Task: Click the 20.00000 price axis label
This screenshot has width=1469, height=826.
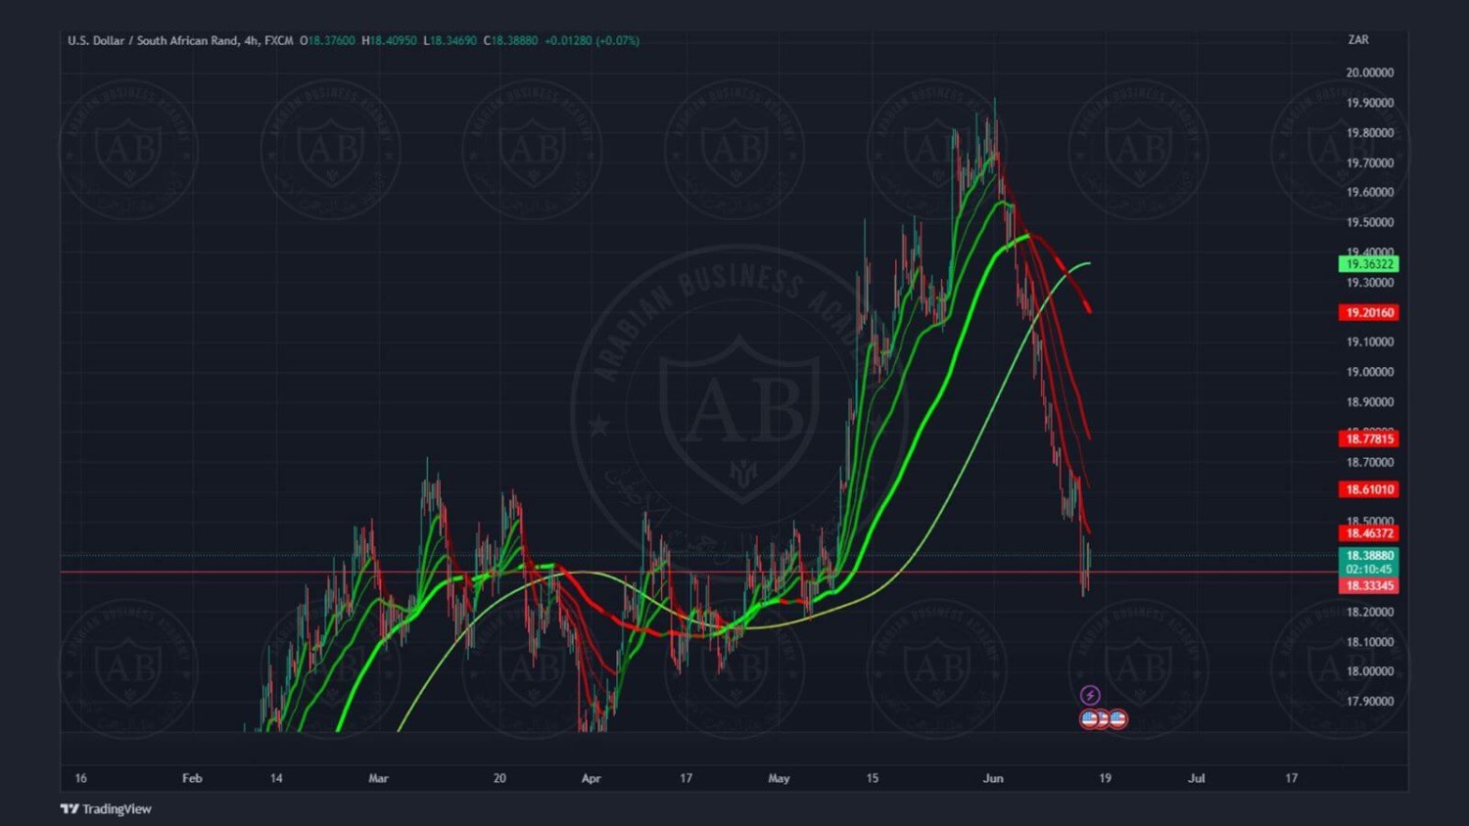Action: (x=1370, y=72)
